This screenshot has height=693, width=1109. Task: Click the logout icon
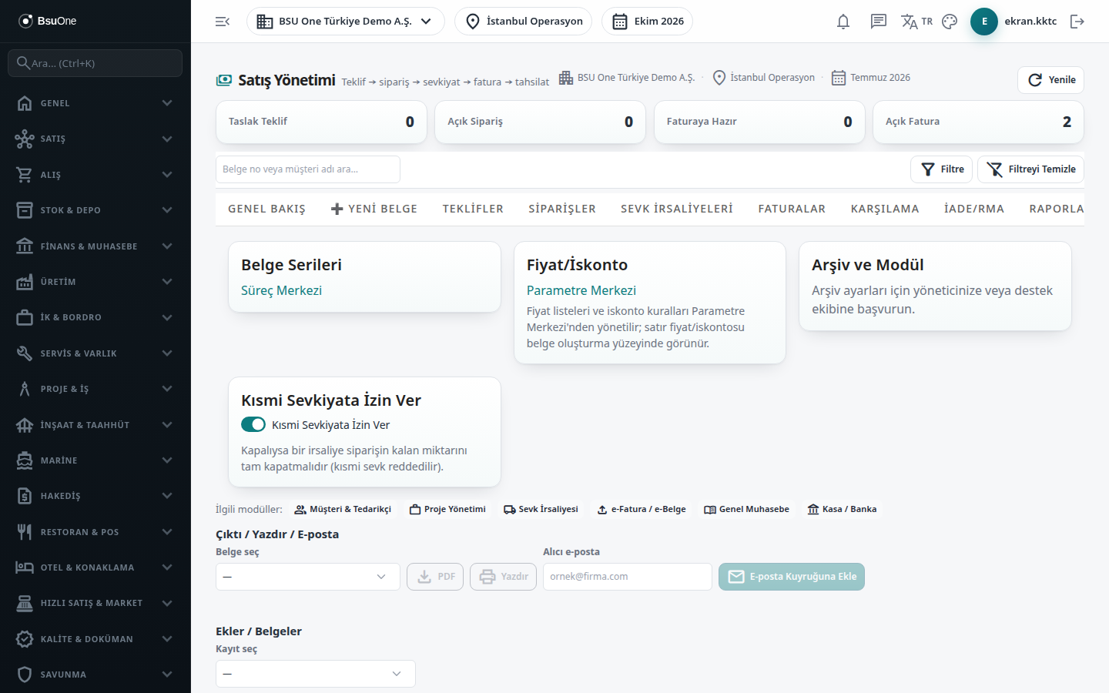[x=1077, y=22]
